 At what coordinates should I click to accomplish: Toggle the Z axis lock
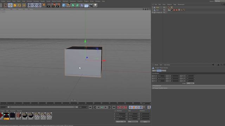39,6
